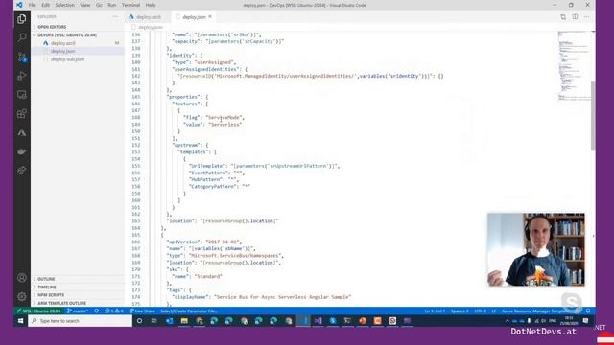Open Windows Action Center notifications
Screen dimensions: 614x345
point(586,321)
